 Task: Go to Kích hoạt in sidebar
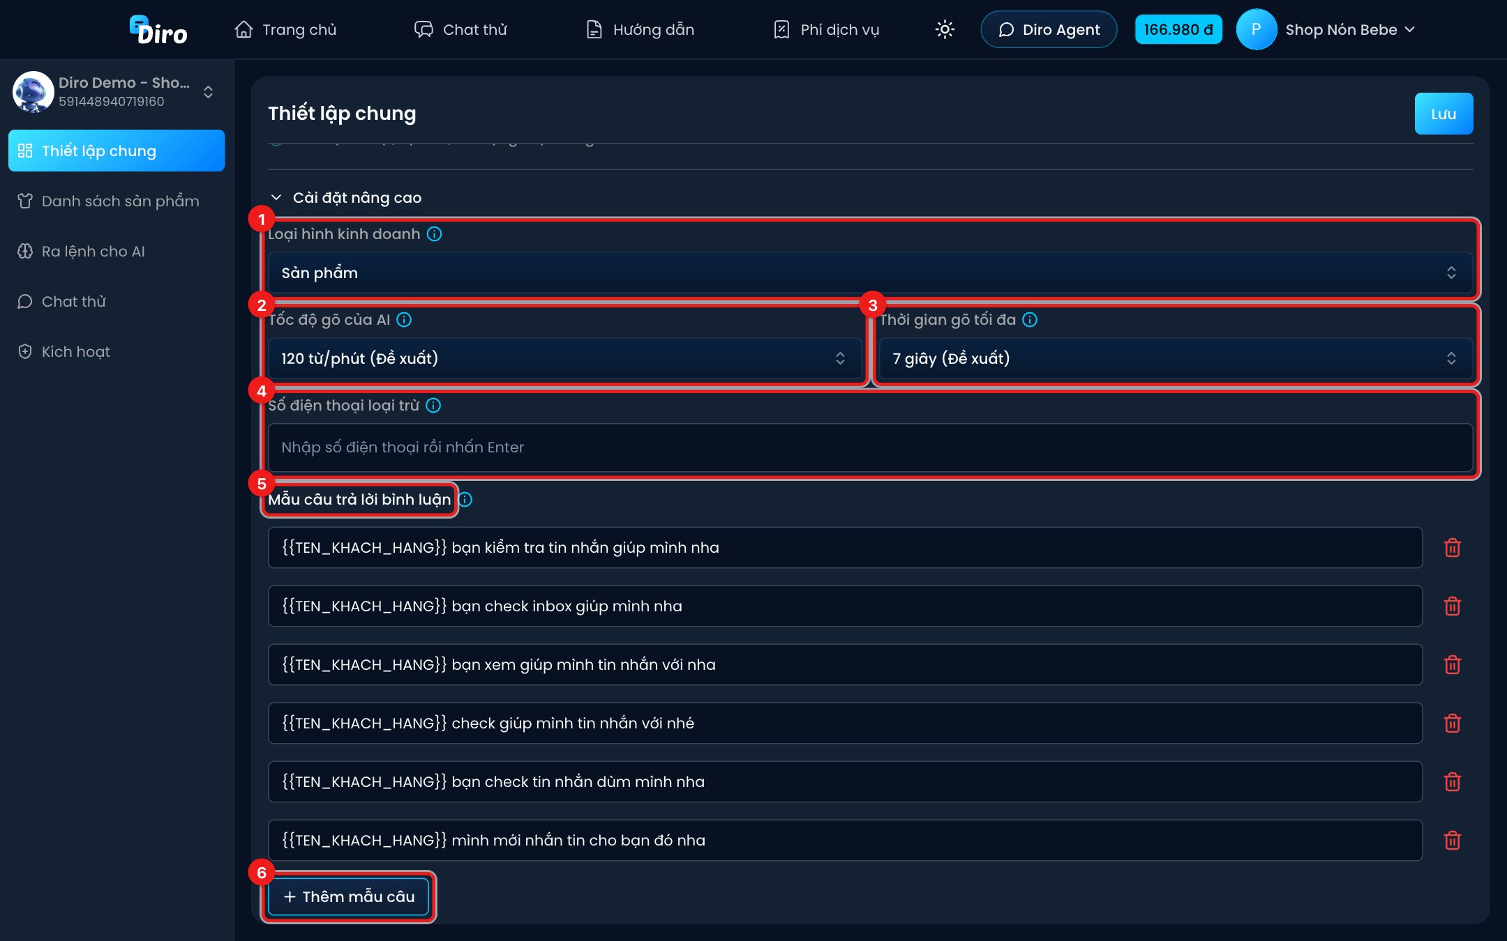117,351
